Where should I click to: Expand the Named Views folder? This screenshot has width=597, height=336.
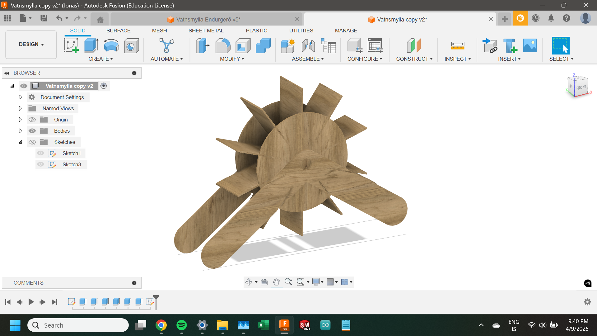pyautogui.click(x=21, y=108)
